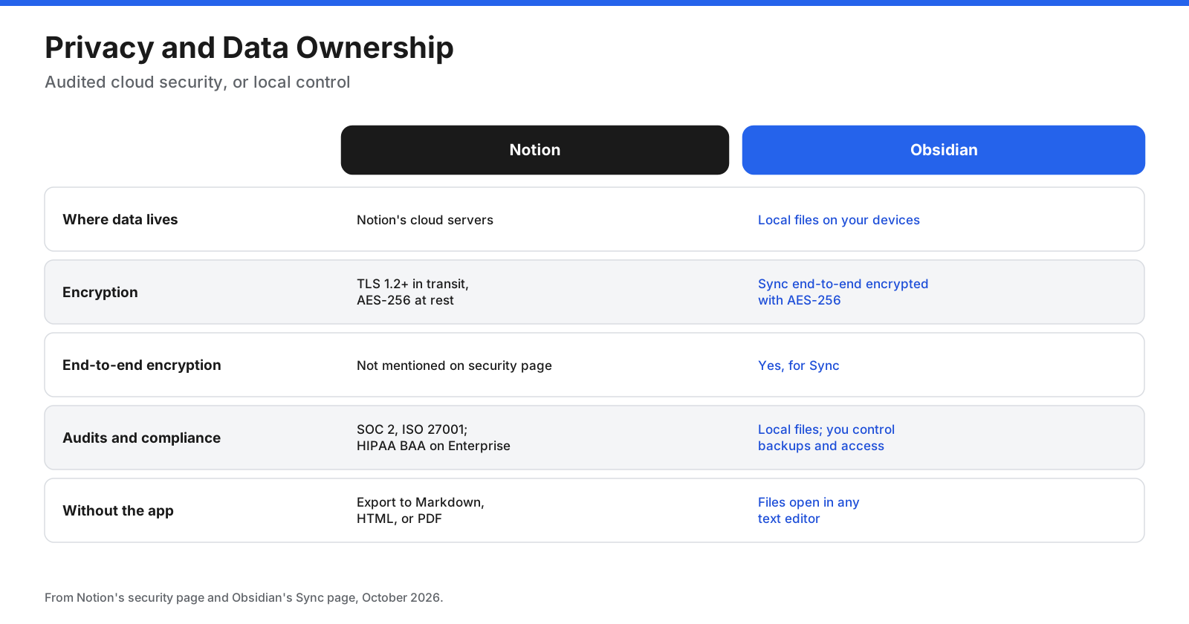Click 'Sync end-to-end encrypted with AES-256' cell
Image resolution: width=1189 pixels, height=624 pixels.
[843, 292]
